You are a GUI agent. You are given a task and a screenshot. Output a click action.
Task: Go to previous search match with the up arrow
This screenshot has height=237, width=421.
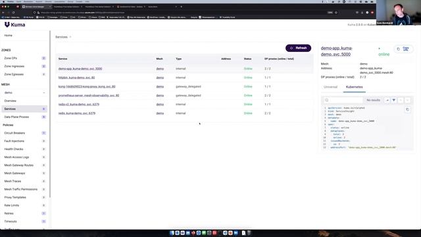click(401, 100)
